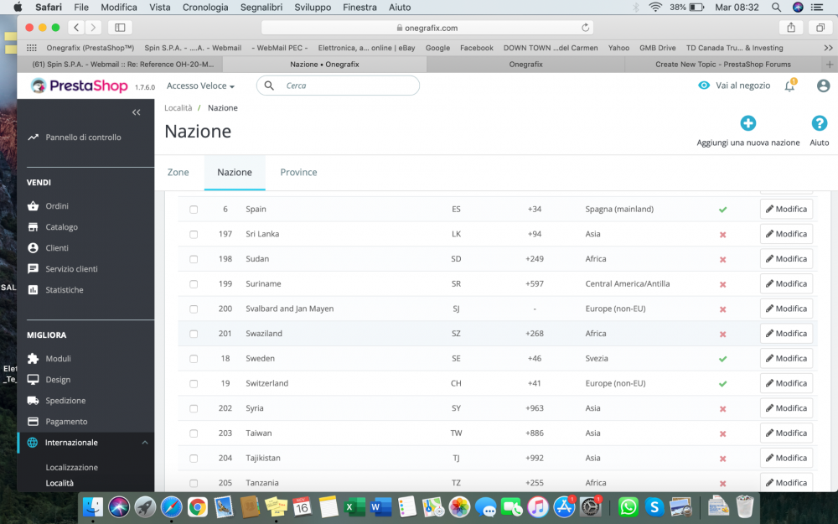Select the Suriname row checkbox
Viewport: 838px width, 524px height.
coord(194,284)
